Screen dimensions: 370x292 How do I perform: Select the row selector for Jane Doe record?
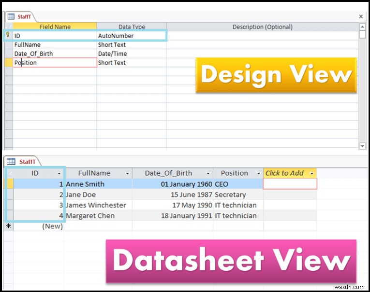(x=10, y=195)
